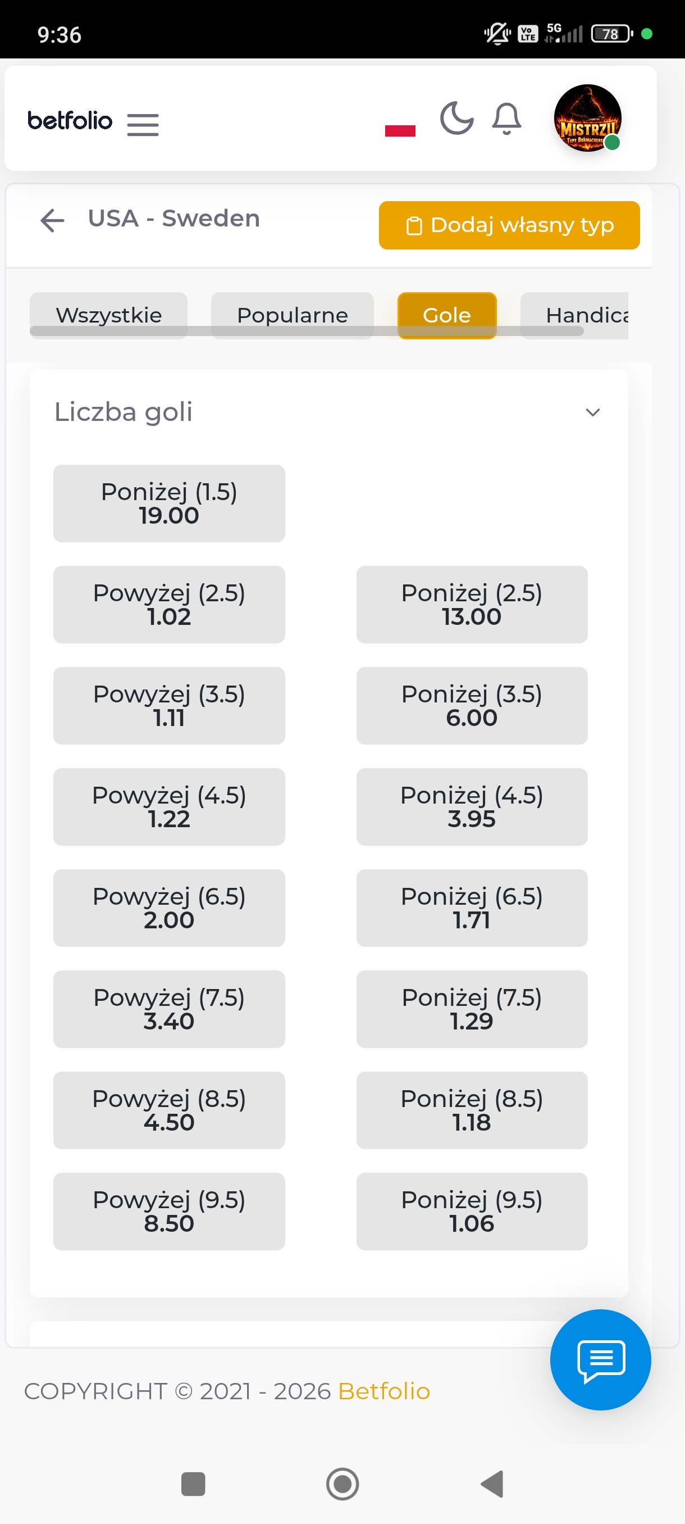Toggle dark mode with moon icon
This screenshot has width=685, height=1524.
coord(456,119)
